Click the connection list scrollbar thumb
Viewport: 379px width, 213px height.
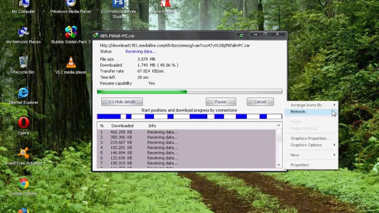279,135
